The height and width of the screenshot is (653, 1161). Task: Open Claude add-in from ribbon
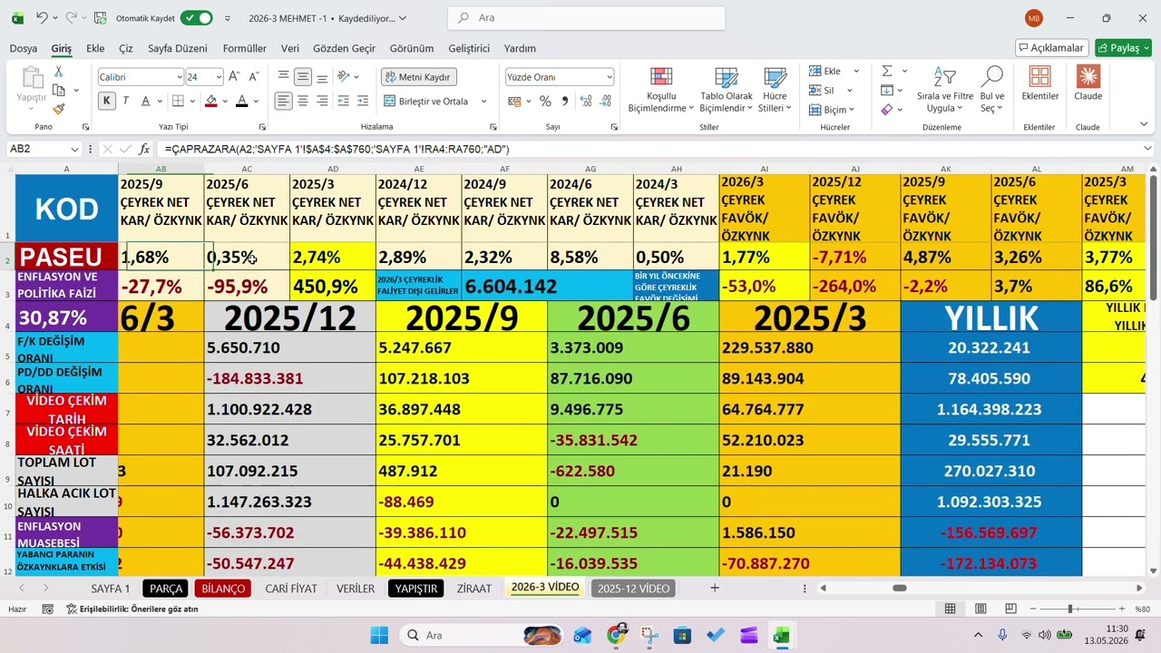coord(1088,83)
